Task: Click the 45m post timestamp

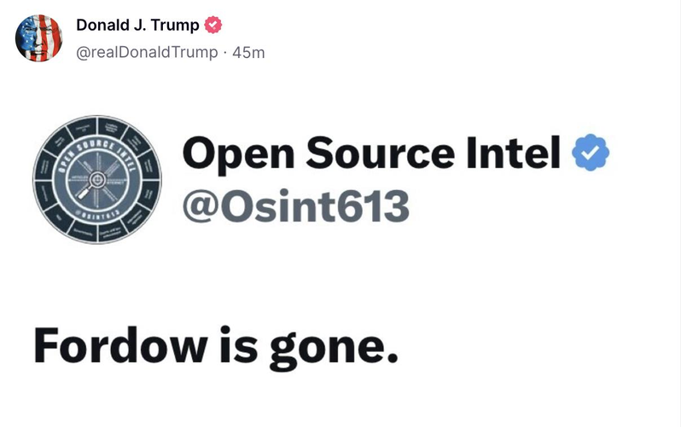Action: 248,53
